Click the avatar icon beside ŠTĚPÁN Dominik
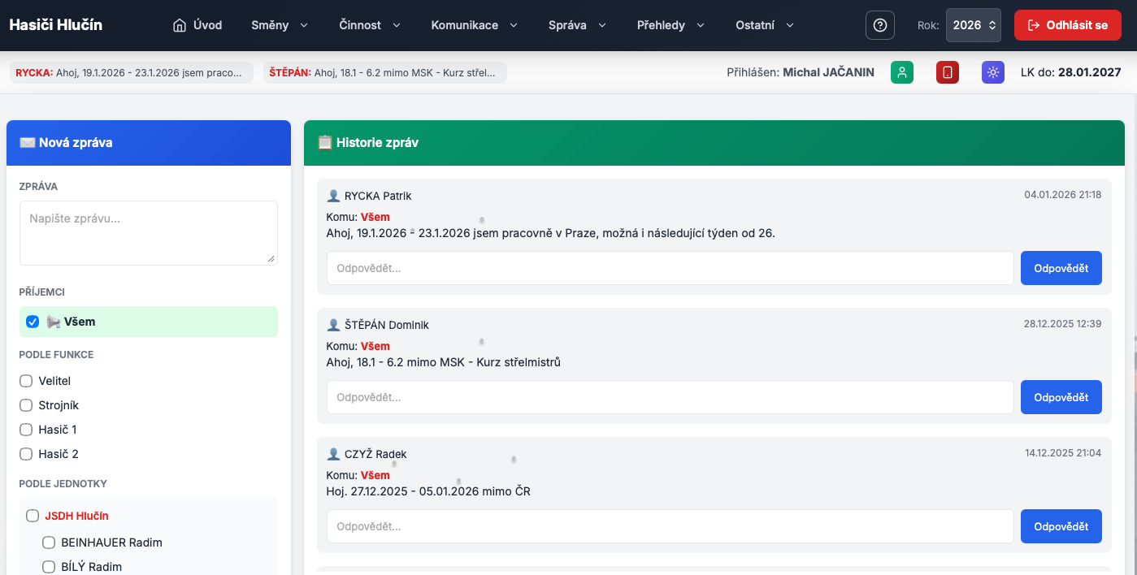 (x=333, y=325)
